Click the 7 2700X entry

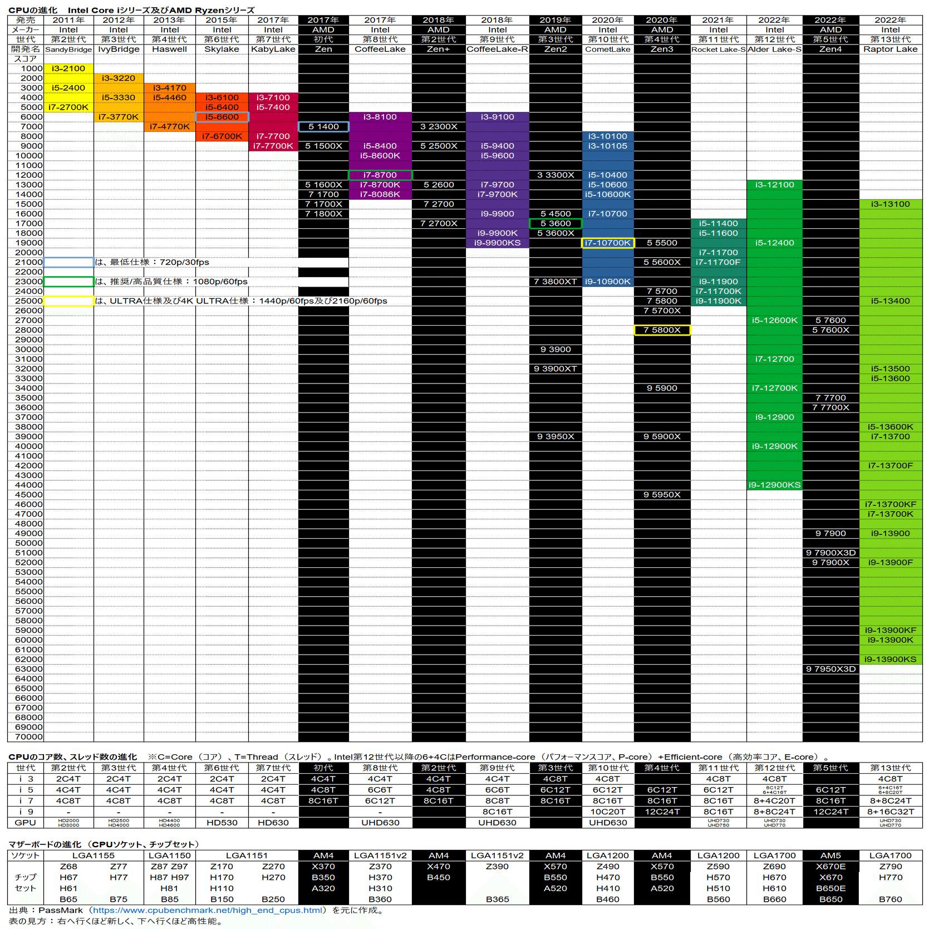coord(439,223)
